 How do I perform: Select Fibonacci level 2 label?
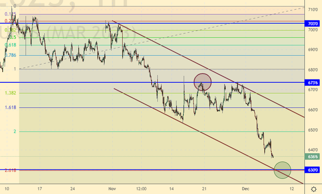pyautogui.click(x=15, y=132)
